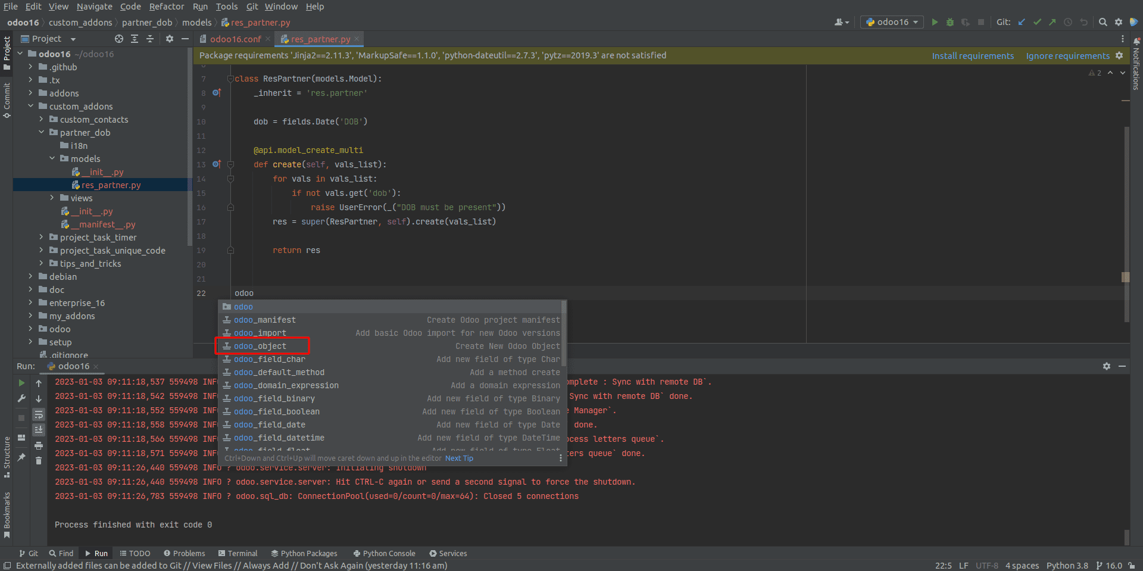The height and width of the screenshot is (571, 1143).
Task: Expand the enterprise_16 folder
Action: coord(30,302)
